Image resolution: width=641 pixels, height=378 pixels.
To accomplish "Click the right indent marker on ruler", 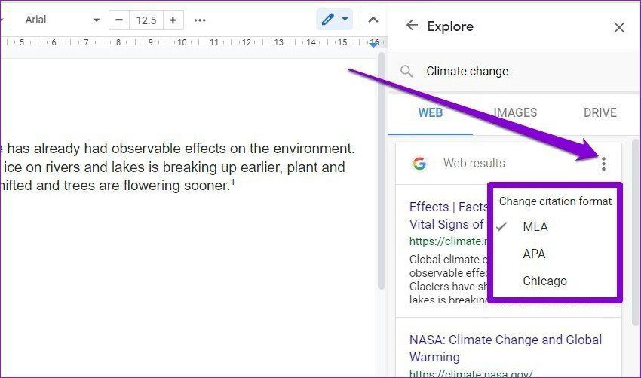I will [373, 44].
